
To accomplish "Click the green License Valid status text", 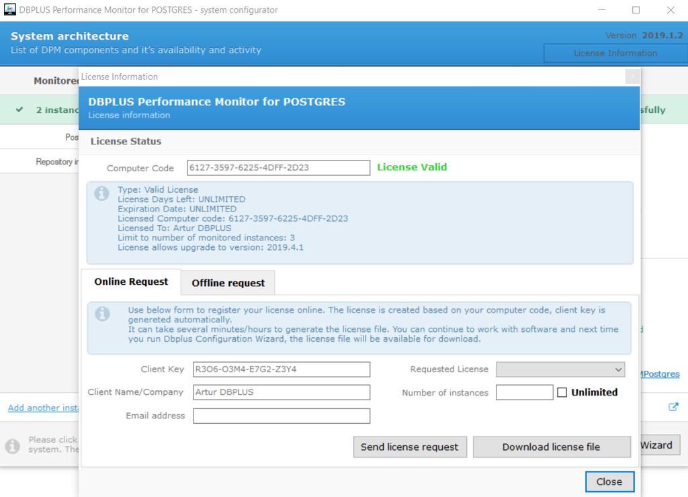I will coord(412,167).
